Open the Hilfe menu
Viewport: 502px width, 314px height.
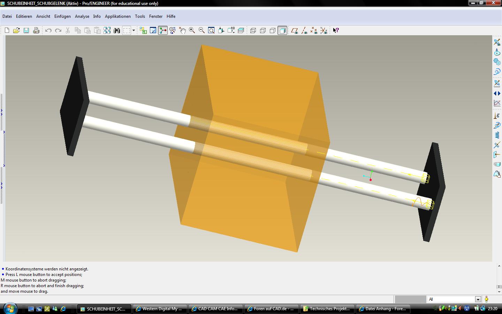(171, 16)
